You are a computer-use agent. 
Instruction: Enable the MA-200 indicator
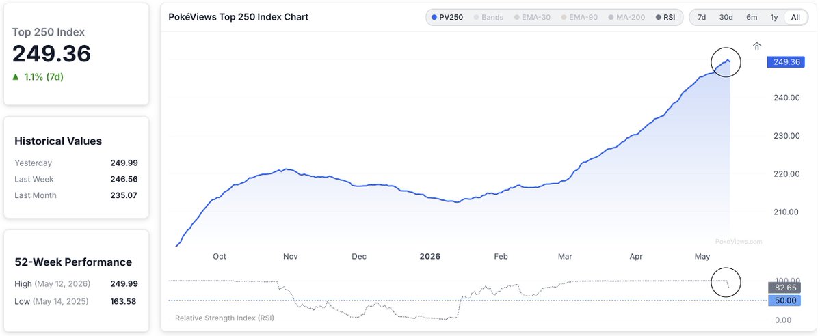click(626, 17)
